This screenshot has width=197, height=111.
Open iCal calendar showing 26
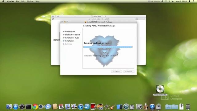(x=61, y=107)
